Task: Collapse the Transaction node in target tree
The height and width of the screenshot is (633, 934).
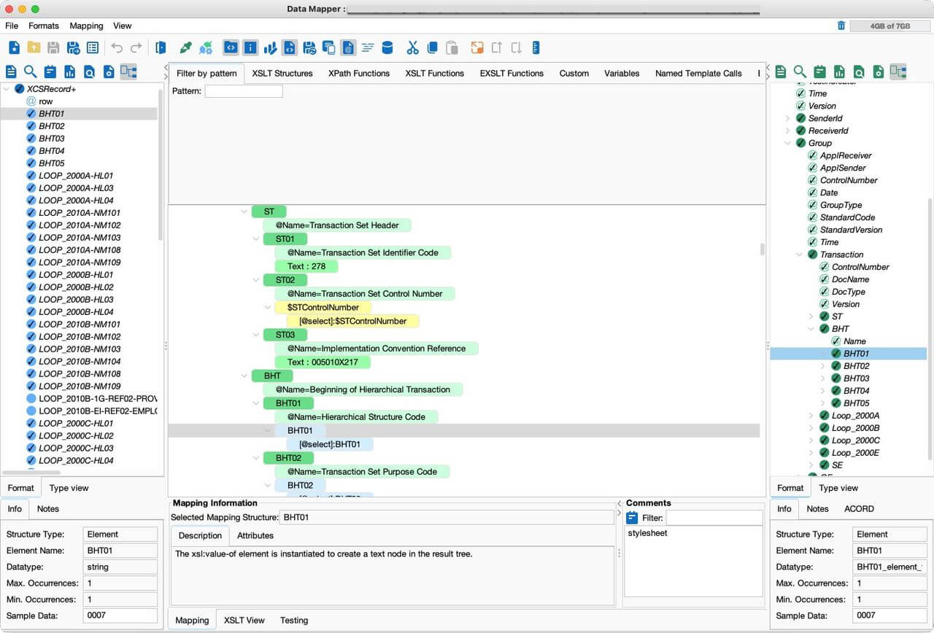Action: pos(800,255)
